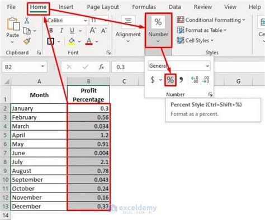
Task: Click the Select All corner triangle
Action: click(x=7, y=82)
